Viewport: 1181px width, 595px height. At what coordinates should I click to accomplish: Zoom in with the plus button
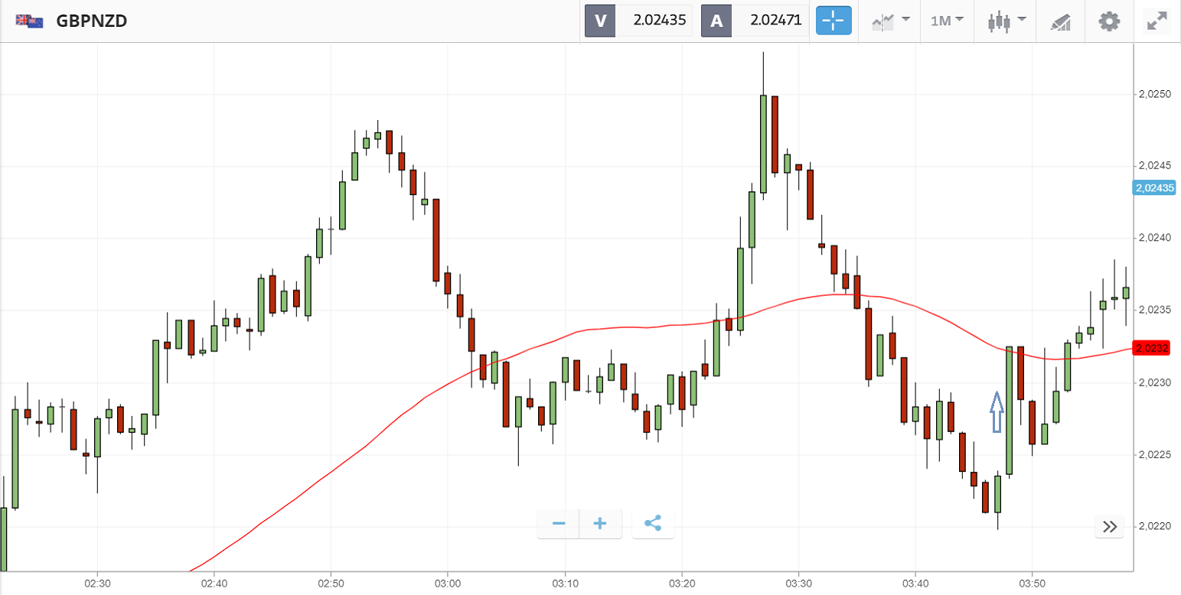coord(600,524)
